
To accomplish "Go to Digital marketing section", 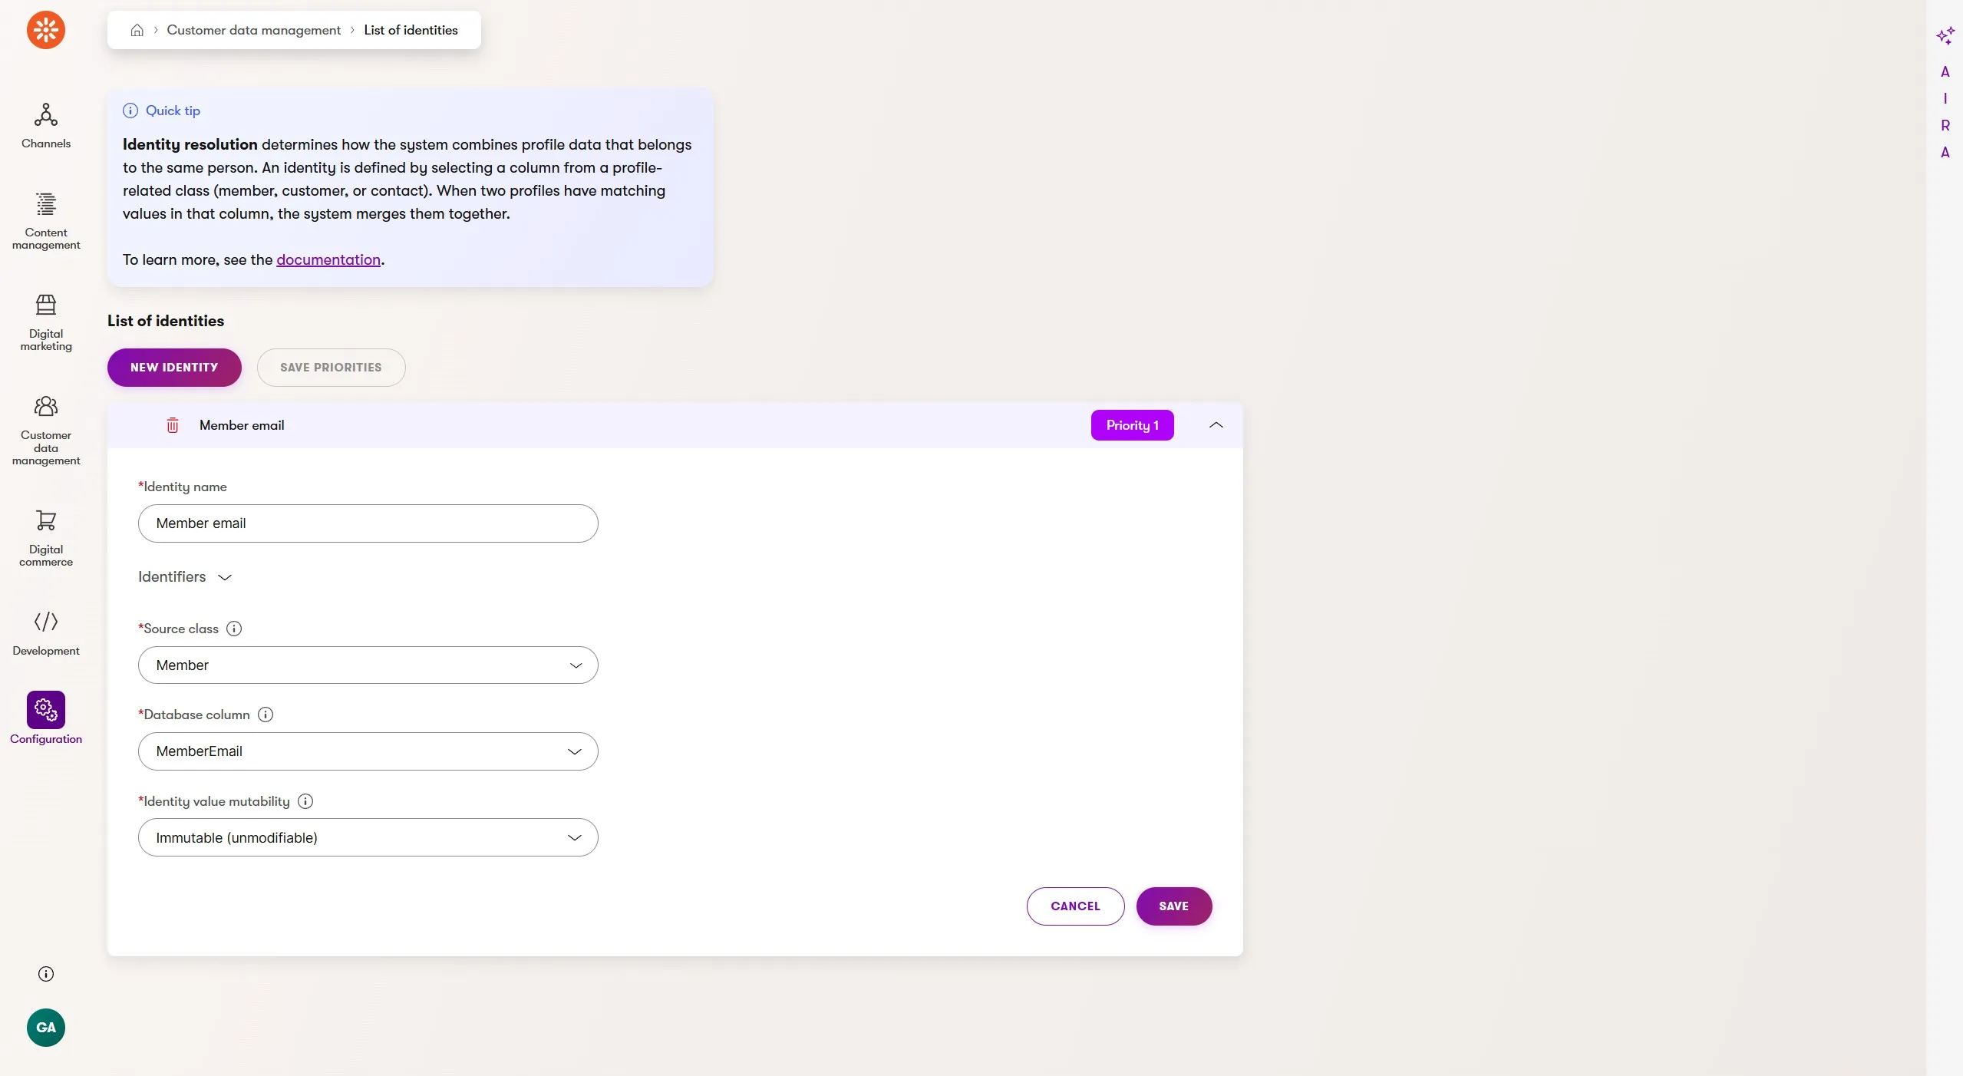I will pos(46,322).
